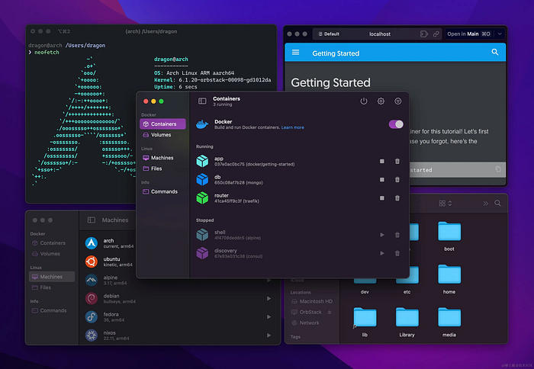Select the Default profile in browser toolbar
Screen dimensions: 534x369
329,34
